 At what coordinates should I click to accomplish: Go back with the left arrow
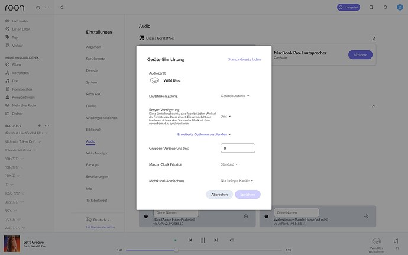(x=61, y=7)
